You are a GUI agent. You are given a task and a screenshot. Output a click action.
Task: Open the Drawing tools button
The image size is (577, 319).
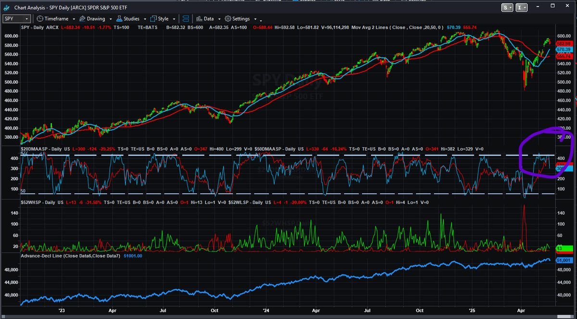(92, 19)
